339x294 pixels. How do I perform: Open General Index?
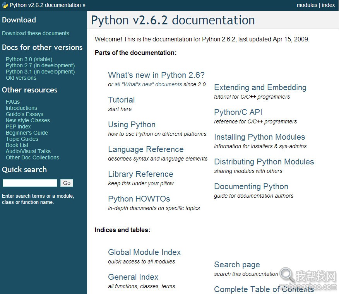[x=133, y=277]
